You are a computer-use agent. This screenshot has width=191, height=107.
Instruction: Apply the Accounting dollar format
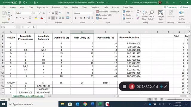pos(76,18)
